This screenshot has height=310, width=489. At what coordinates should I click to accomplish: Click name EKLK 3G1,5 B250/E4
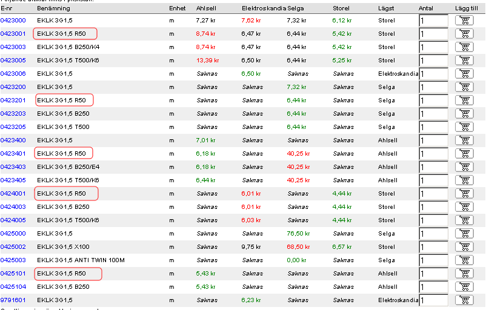point(68,167)
